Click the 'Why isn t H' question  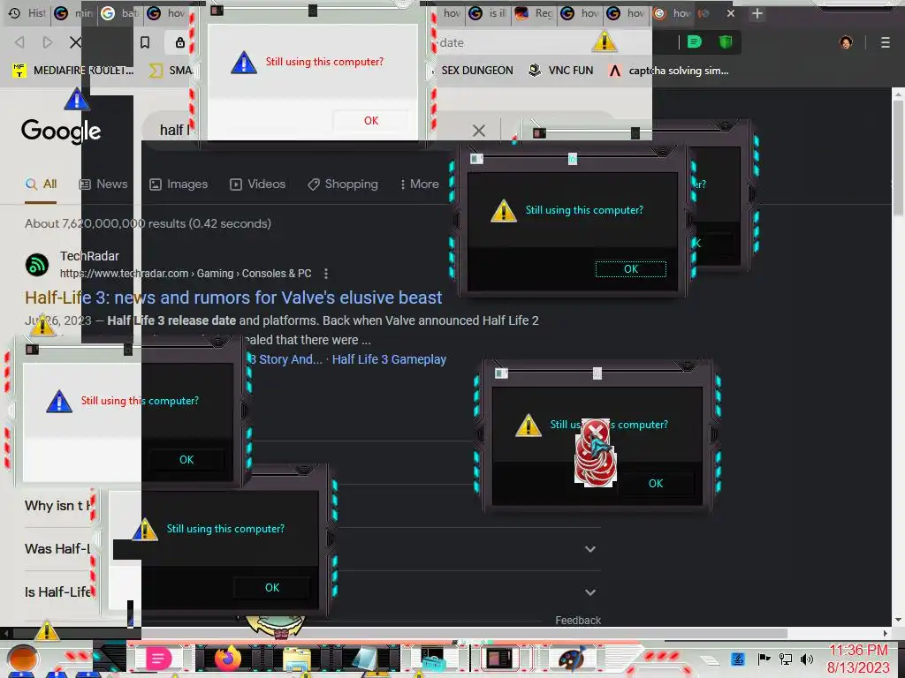(x=57, y=506)
